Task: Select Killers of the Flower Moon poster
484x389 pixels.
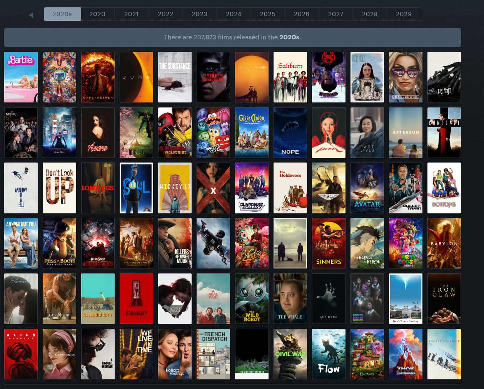Action: coord(175,243)
